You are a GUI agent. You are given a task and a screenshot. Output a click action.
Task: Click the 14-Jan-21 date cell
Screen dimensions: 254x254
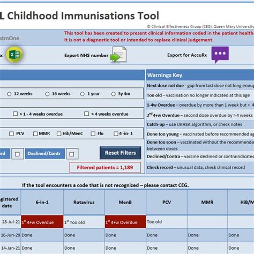coord(10,248)
